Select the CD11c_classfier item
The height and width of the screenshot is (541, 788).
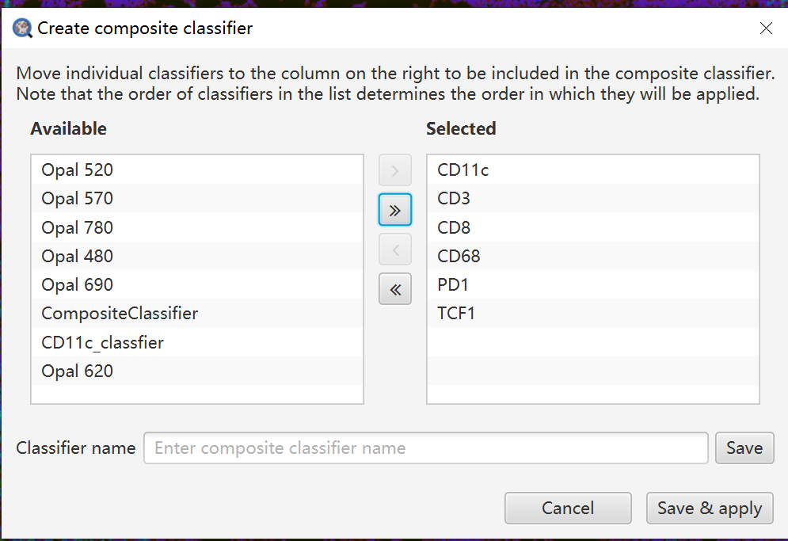103,343
